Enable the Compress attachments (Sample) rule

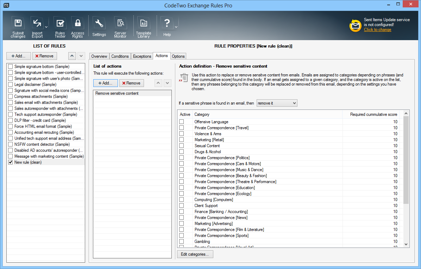point(11,96)
